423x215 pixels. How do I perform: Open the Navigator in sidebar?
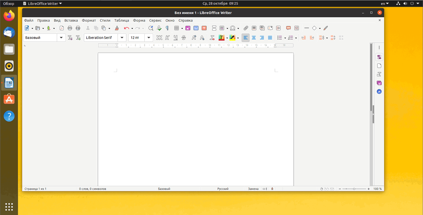click(x=379, y=92)
